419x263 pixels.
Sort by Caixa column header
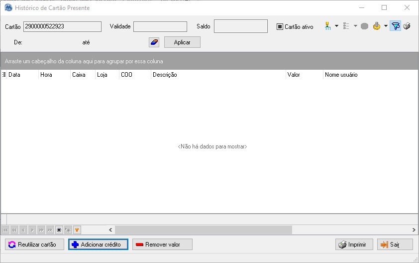tap(83, 75)
